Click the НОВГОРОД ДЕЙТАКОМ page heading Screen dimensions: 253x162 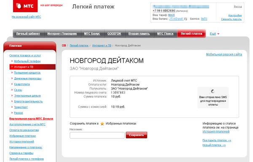tap(107, 61)
